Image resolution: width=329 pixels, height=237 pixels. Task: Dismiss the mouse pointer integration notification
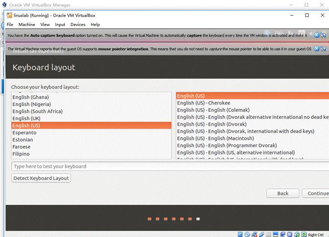(x=317, y=49)
